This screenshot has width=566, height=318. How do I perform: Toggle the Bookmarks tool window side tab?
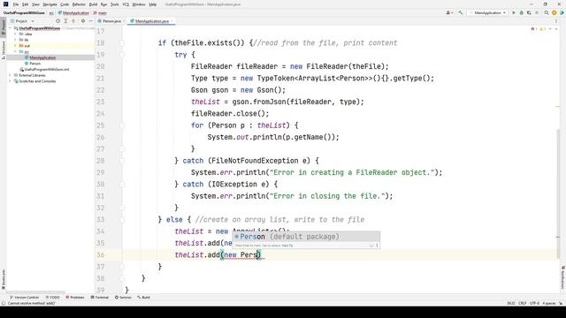point(4,279)
